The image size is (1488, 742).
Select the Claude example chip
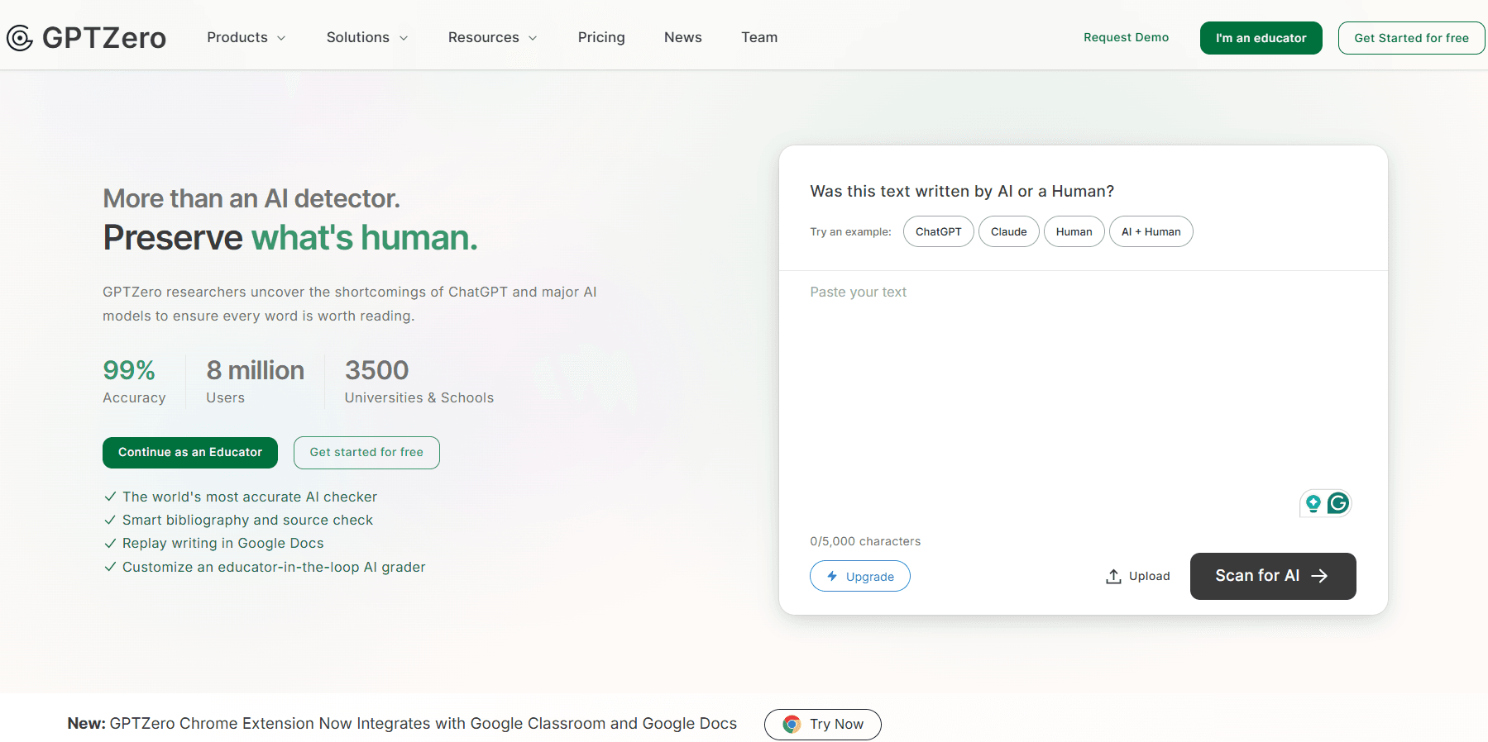tap(1008, 231)
